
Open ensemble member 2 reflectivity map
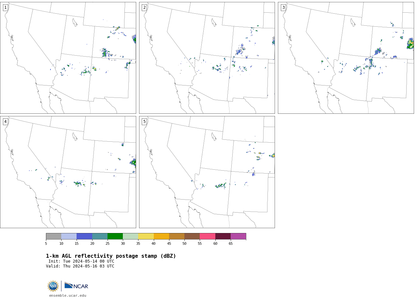click(x=207, y=58)
